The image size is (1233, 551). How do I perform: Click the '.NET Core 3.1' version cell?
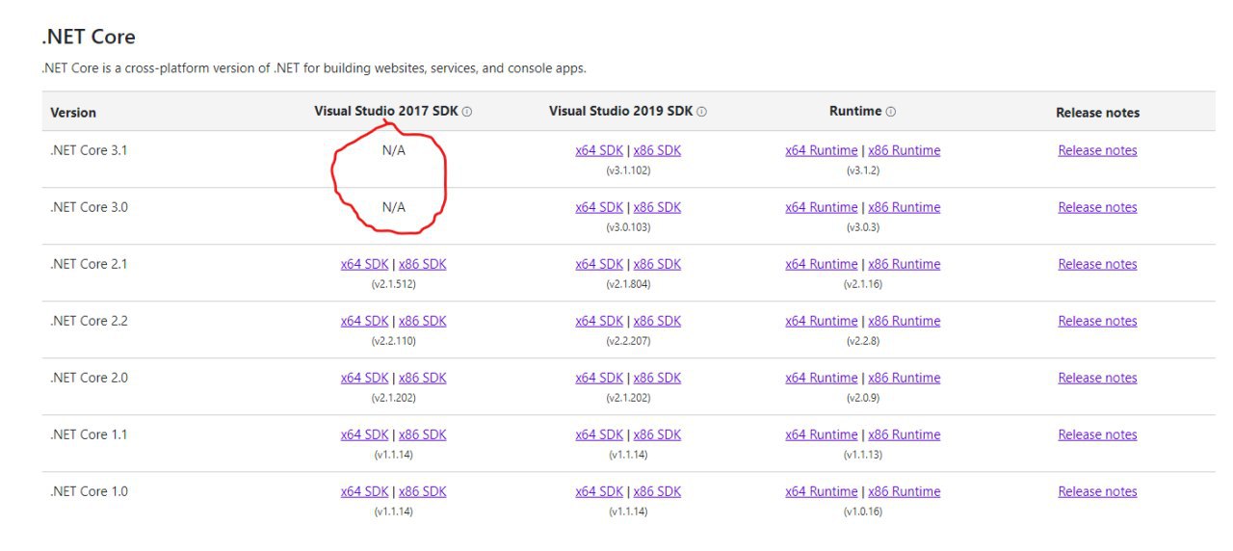[x=89, y=150]
